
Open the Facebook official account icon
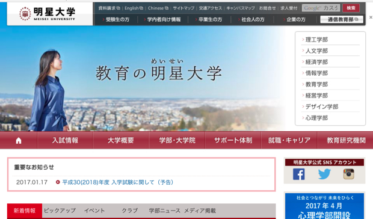[299, 174]
